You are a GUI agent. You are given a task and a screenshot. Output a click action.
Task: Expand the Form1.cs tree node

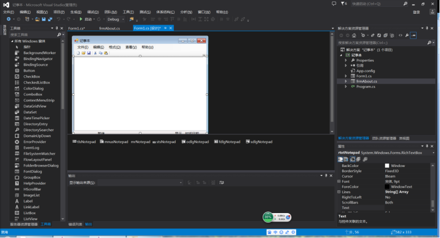click(x=346, y=76)
